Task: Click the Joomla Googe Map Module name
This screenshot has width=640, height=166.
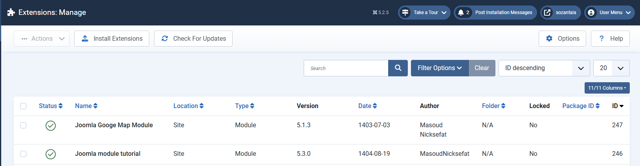Action: [x=114, y=125]
